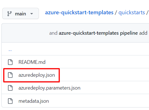Click the file icon beside azuredeploy.json

[10, 75]
